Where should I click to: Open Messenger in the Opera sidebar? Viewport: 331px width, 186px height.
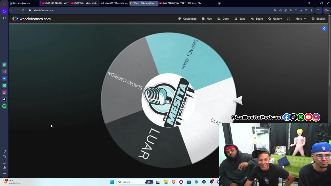point(4,79)
